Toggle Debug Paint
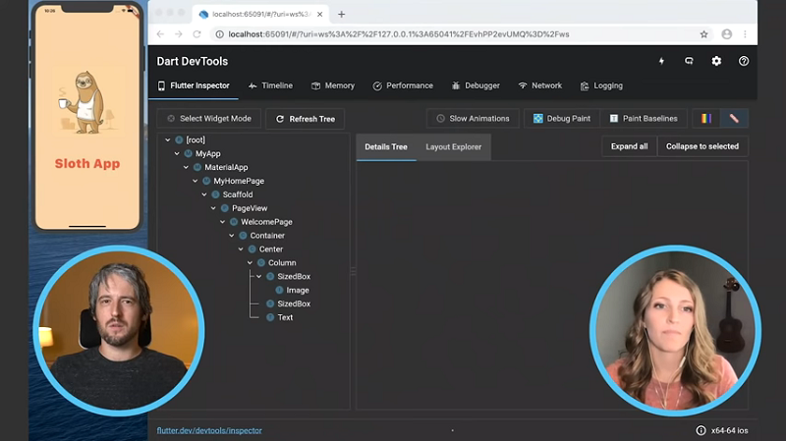This screenshot has height=441, width=786. [x=562, y=118]
